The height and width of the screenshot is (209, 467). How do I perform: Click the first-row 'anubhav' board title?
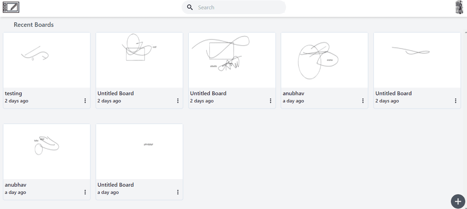[294, 93]
